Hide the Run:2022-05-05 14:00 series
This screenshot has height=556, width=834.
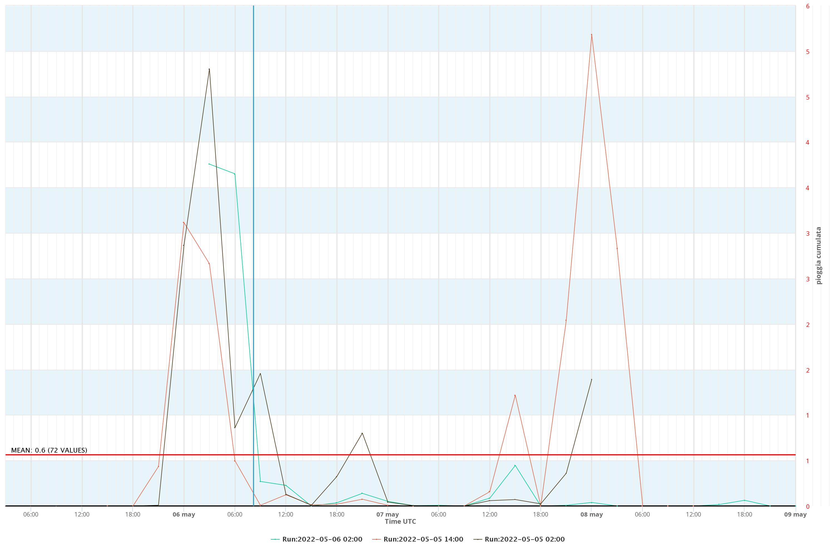point(423,539)
